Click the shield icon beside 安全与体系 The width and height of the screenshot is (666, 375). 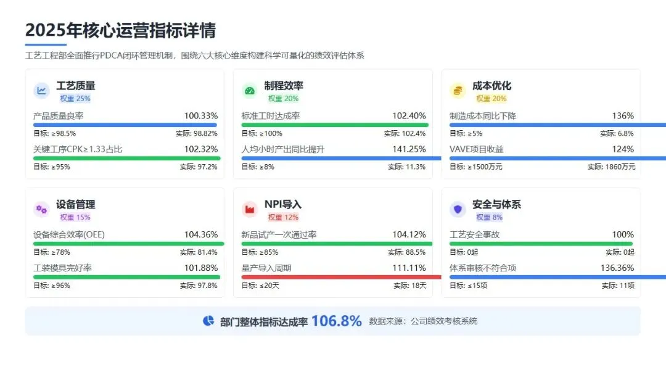click(457, 209)
